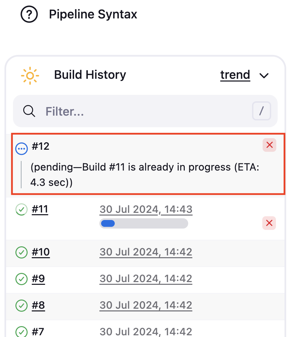
Task: Open the build trend link
Action: (235, 75)
